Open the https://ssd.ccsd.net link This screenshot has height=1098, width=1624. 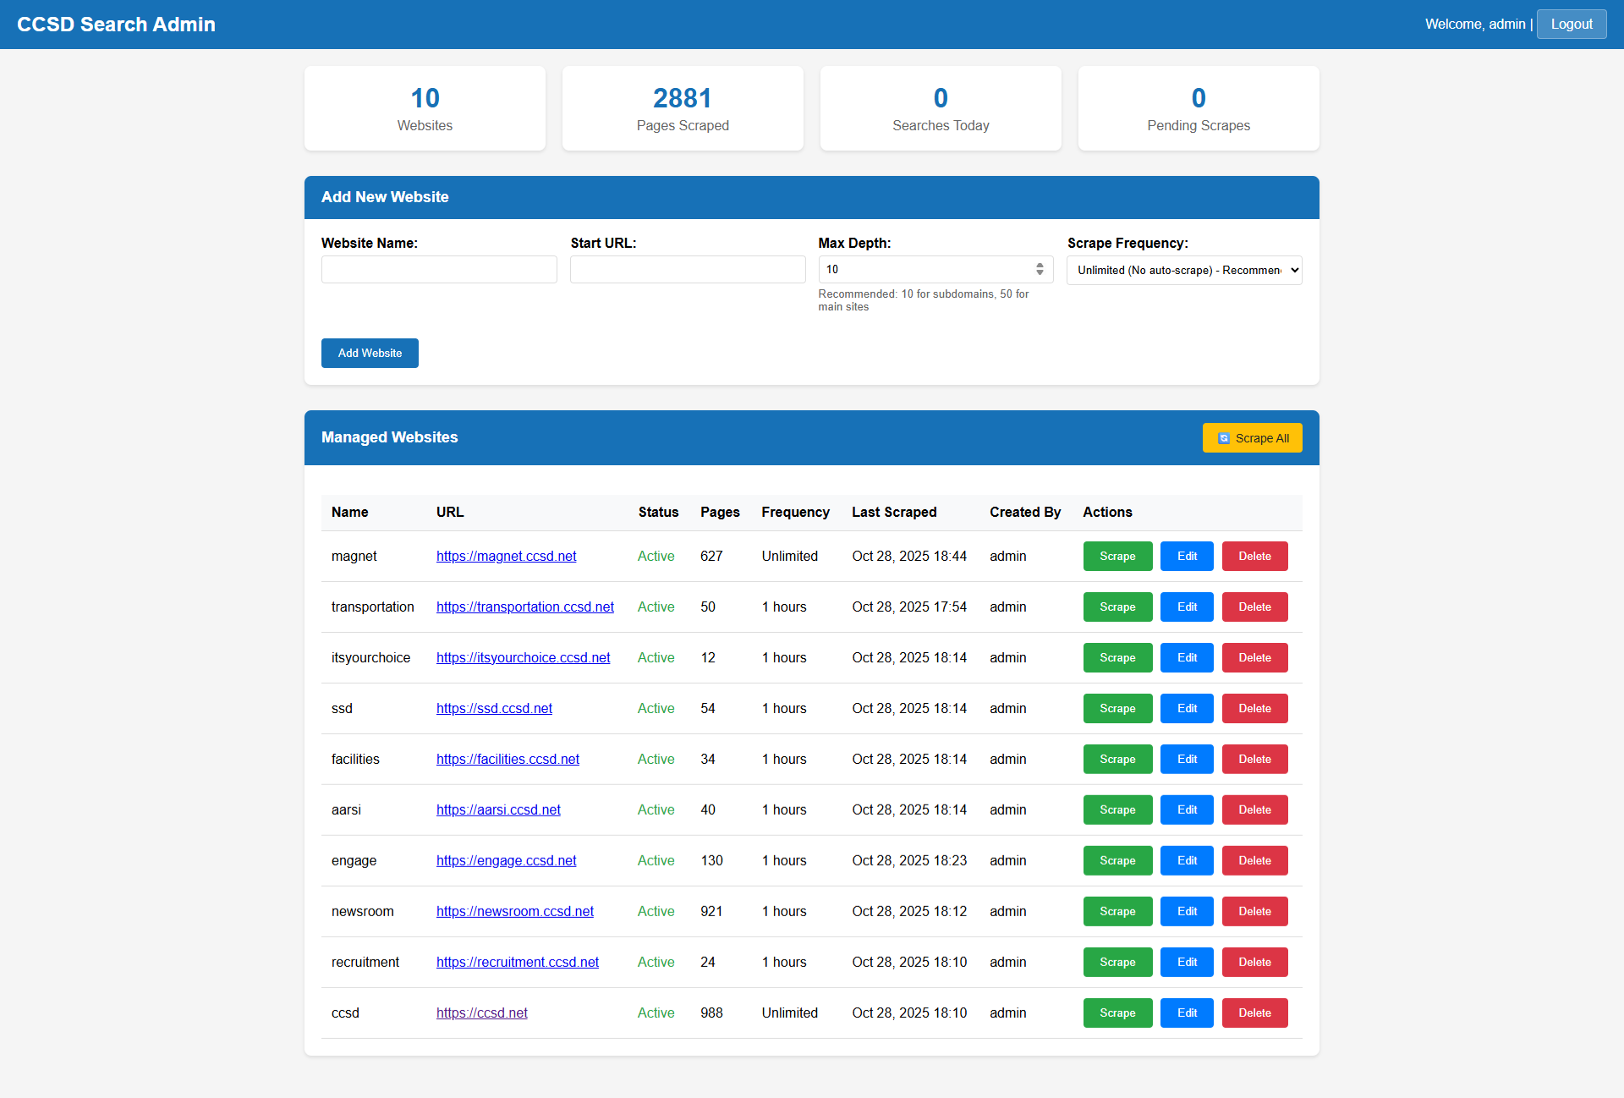point(494,708)
